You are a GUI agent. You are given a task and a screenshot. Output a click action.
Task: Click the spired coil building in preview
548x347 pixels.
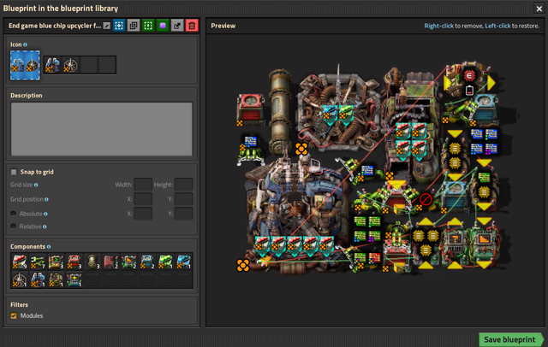pyautogui.click(x=338, y=111)
